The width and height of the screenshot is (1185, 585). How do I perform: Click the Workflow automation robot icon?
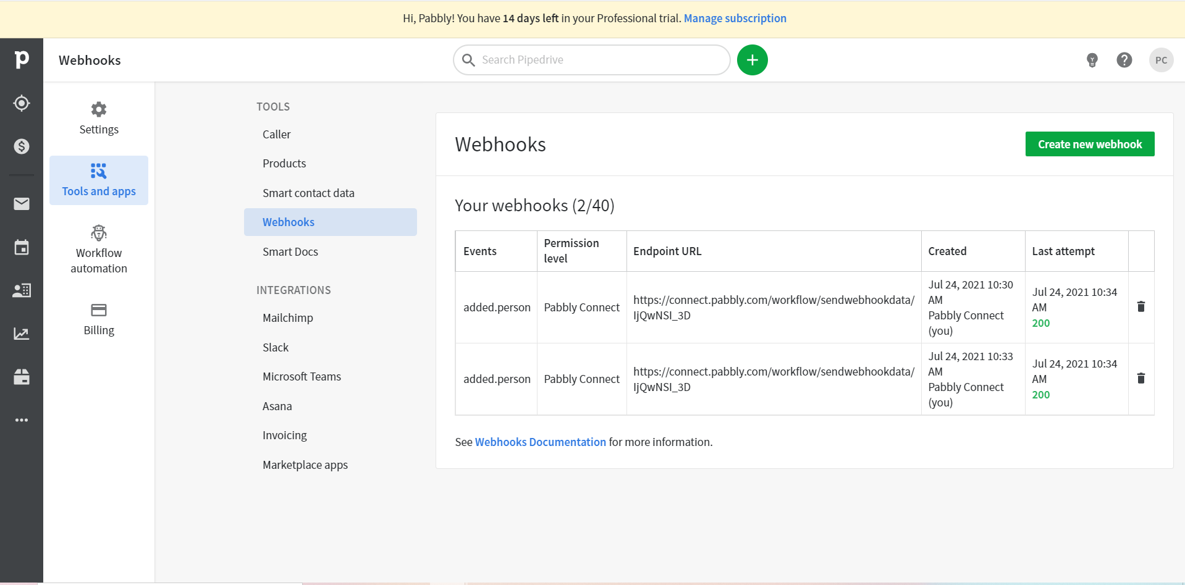click(x=99, y=233)
